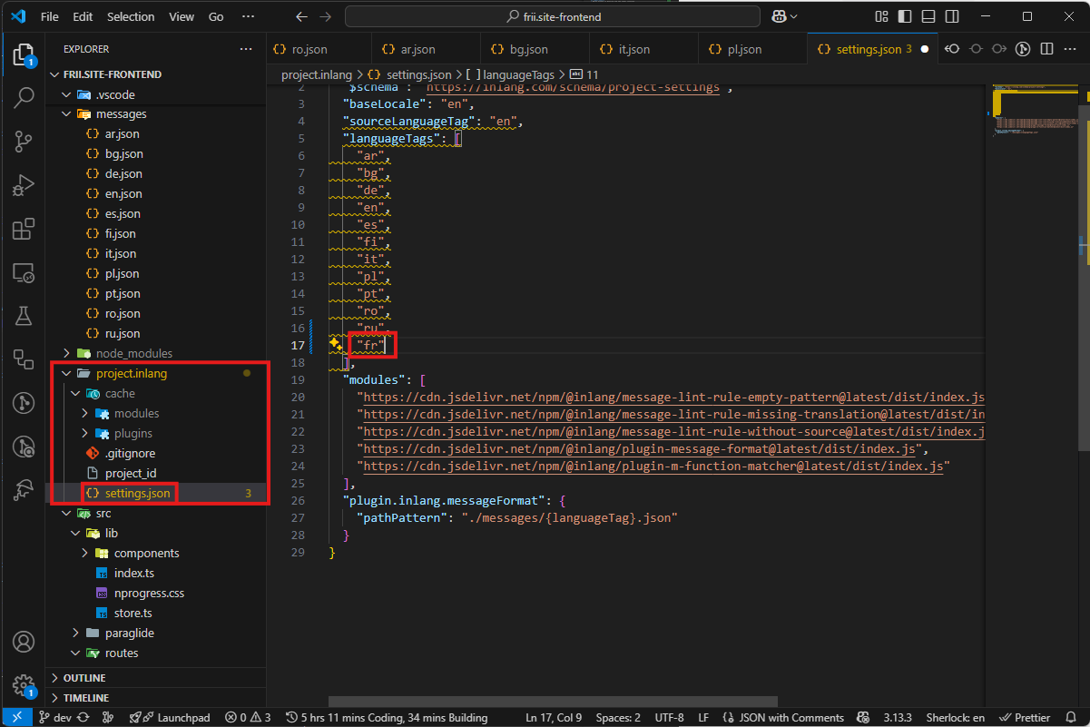
Task: Open the View menu
Action: click(182, 16)
